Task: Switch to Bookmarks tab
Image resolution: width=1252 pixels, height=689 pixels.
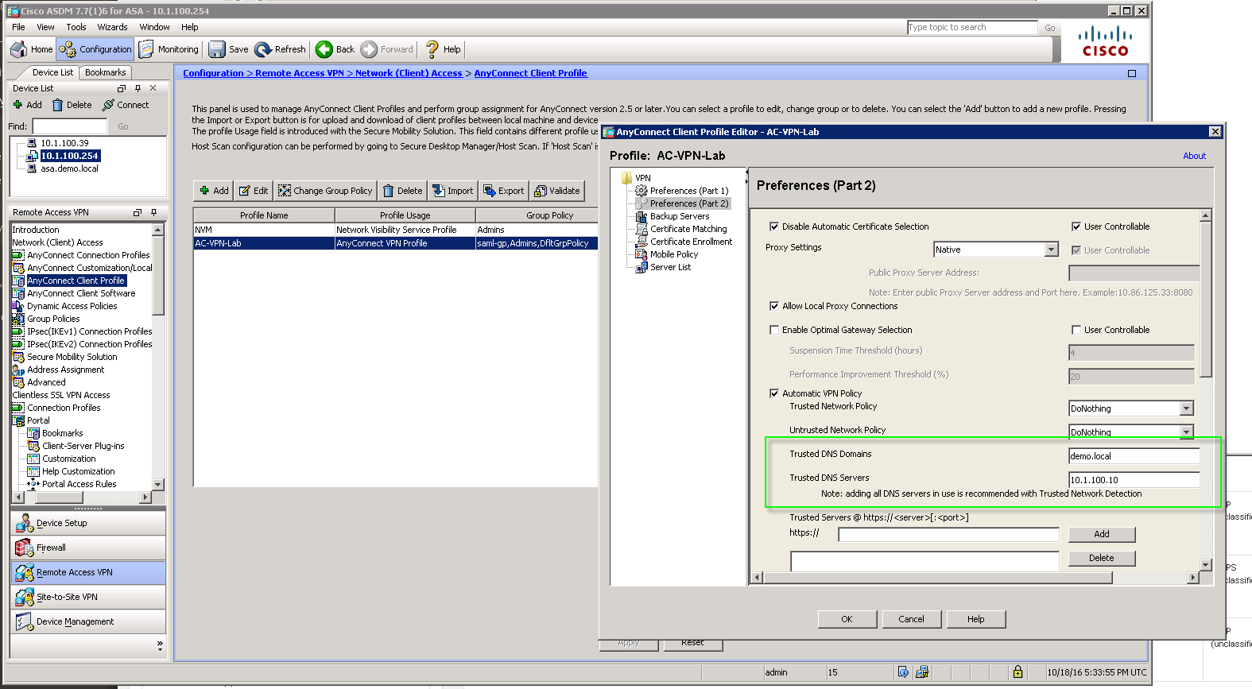Action: (105, 72)
